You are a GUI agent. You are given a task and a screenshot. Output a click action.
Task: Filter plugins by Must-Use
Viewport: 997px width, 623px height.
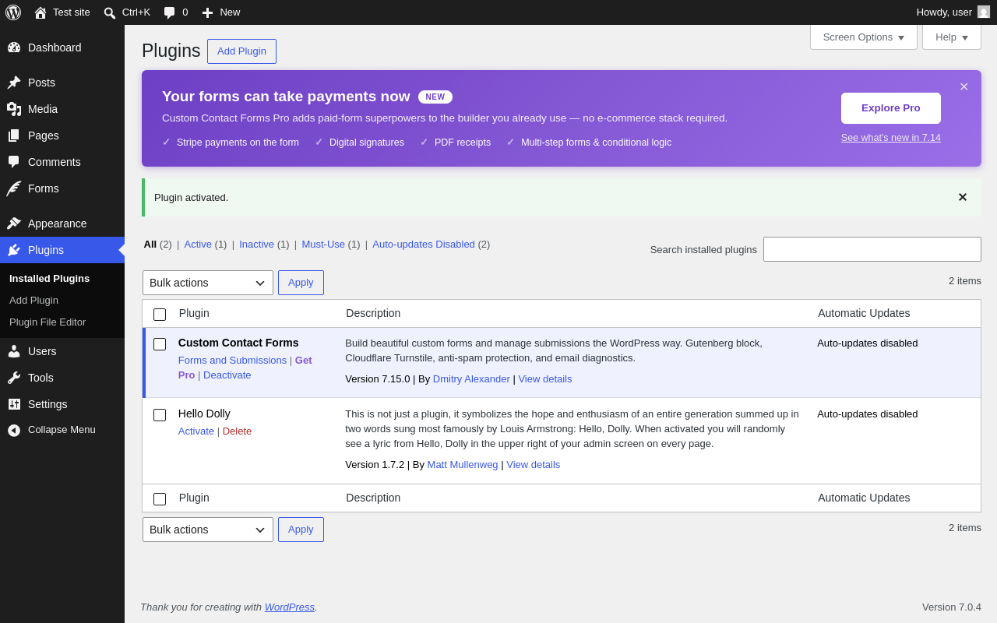point(323,244)
